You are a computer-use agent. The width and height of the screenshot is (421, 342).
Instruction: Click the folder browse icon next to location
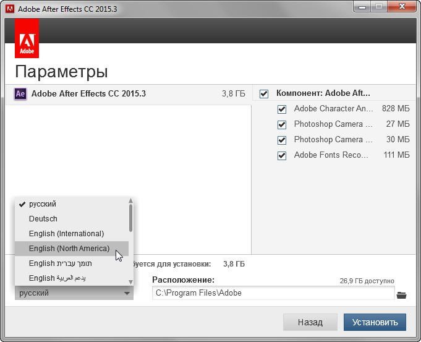point(401,295)
